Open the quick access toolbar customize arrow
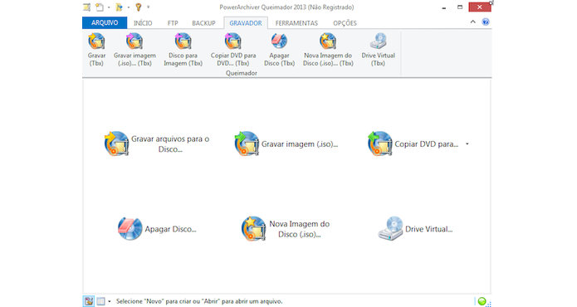This screenshot has height=307, width=577. (149, 7)
